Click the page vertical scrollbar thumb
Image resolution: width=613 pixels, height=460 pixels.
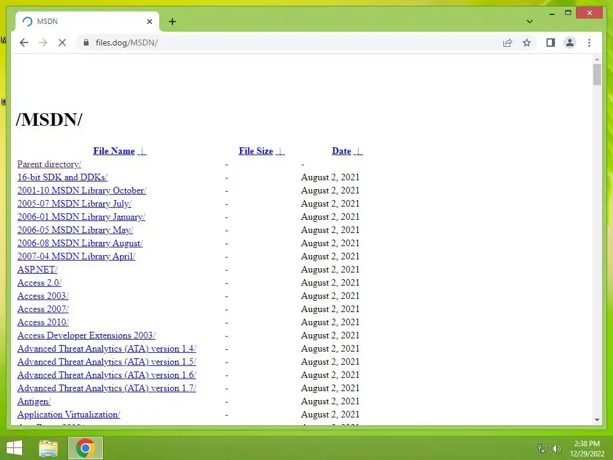(x=597, y=74)
